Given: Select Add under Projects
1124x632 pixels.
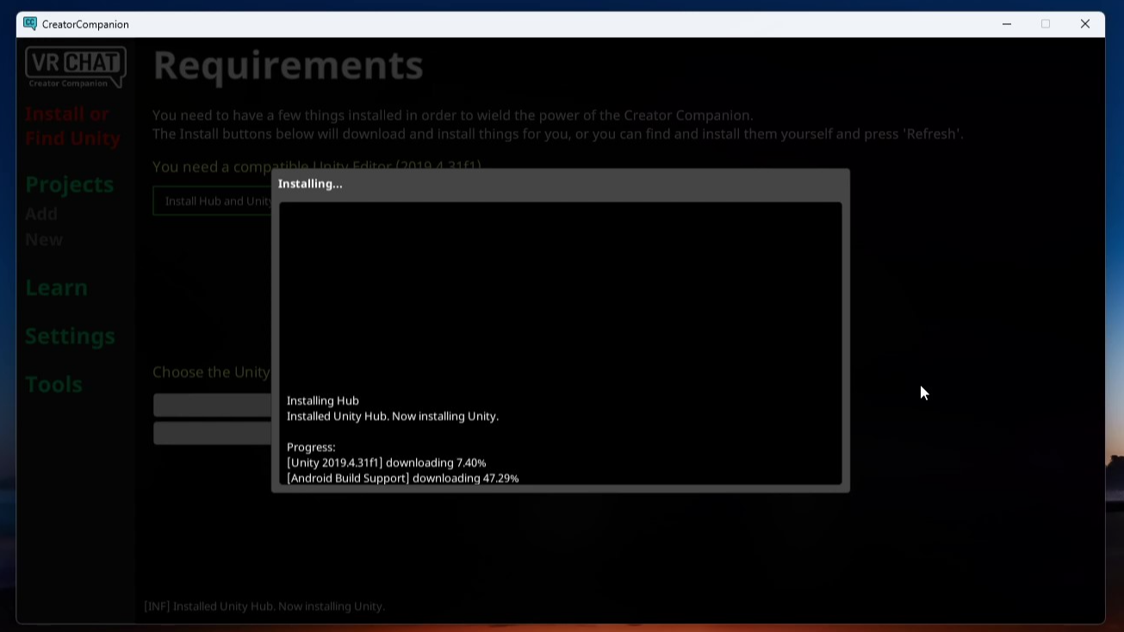Looking at the screenshot, I should coord(41,214).
